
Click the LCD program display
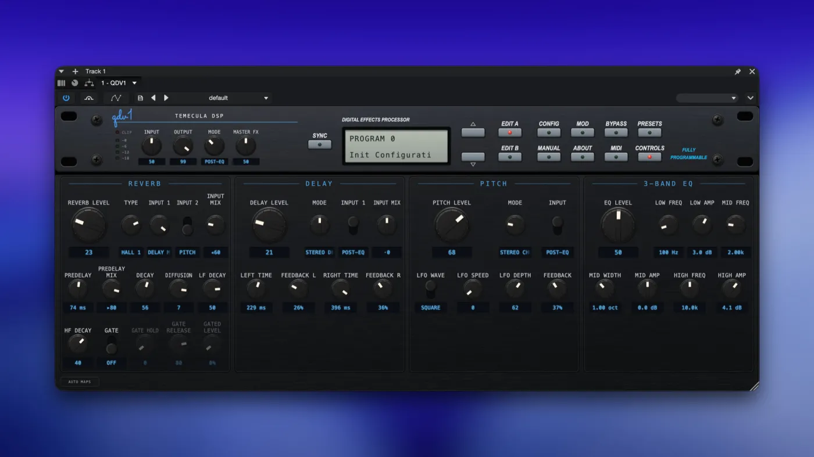[396, 146]
